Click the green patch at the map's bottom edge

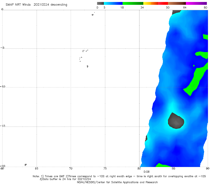click(163, 165)
